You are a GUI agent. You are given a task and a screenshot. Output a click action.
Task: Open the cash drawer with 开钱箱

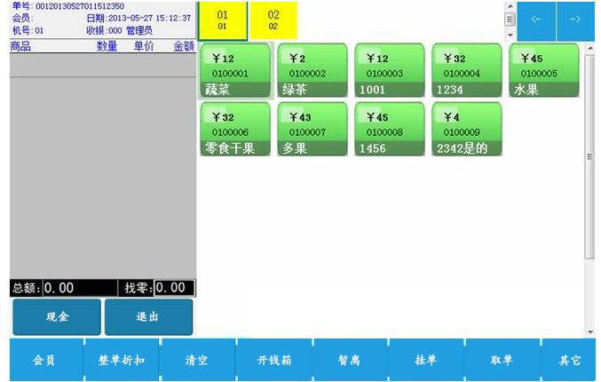tap(273, 360)
